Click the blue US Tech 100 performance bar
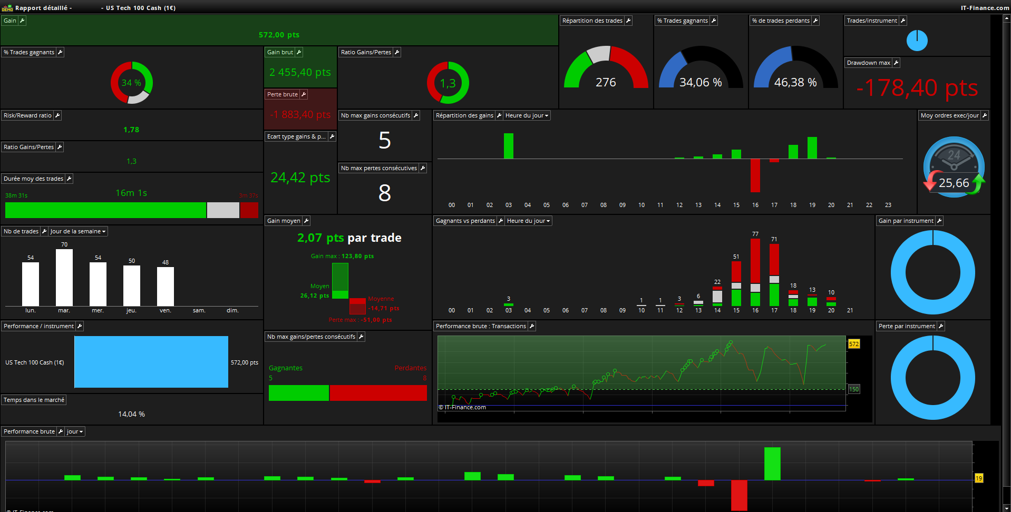Screen dimensions: 1011x512 click(x=151, y=362)
